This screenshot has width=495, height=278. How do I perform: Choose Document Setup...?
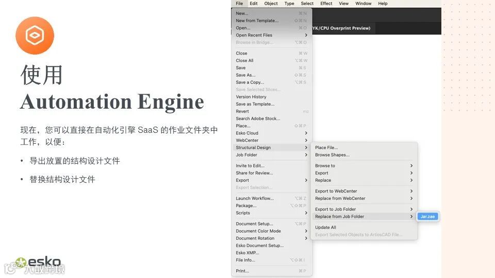(272, 224)
